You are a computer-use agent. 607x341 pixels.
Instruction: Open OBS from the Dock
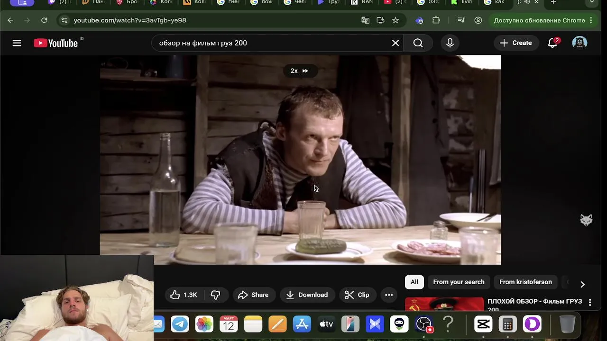coord(424,324)
